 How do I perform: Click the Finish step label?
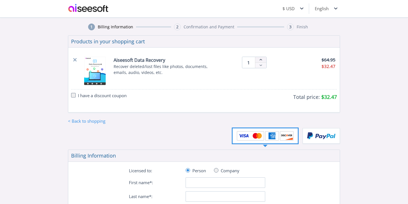302,27
